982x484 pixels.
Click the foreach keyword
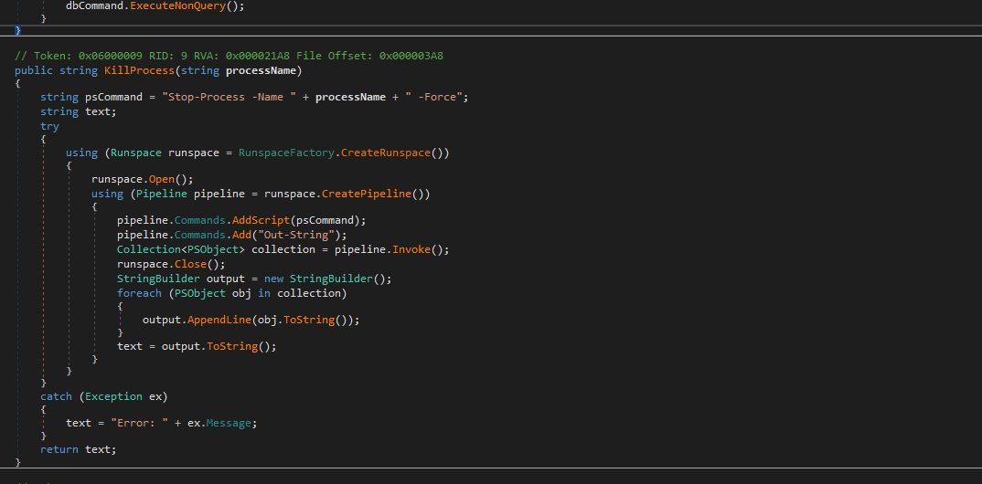coord(139,292)
